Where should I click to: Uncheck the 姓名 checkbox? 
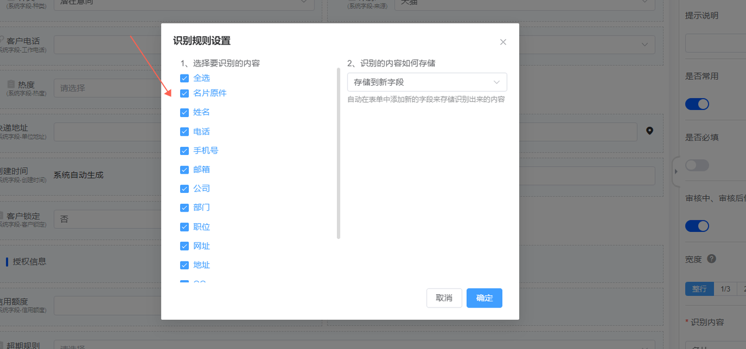(x=184, y=112)
